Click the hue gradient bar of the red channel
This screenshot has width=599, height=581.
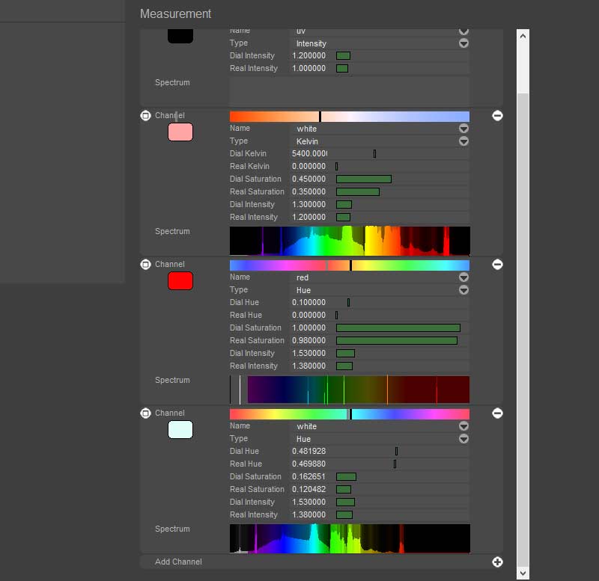[350, 265]
